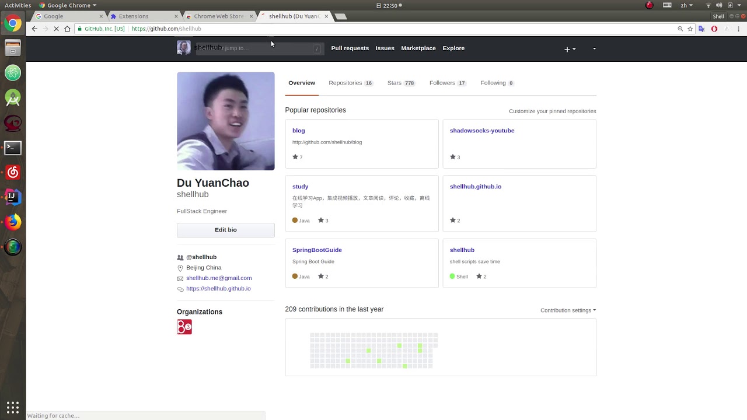Switch to the Chrome Web Store tab
The image size is (747, 420).
click(x=219, y=16)
